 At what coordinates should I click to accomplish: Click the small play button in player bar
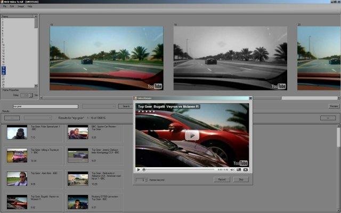(x=139, y=169)
